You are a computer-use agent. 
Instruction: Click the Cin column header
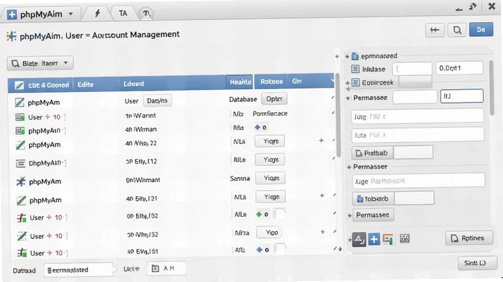pos(297,81)
